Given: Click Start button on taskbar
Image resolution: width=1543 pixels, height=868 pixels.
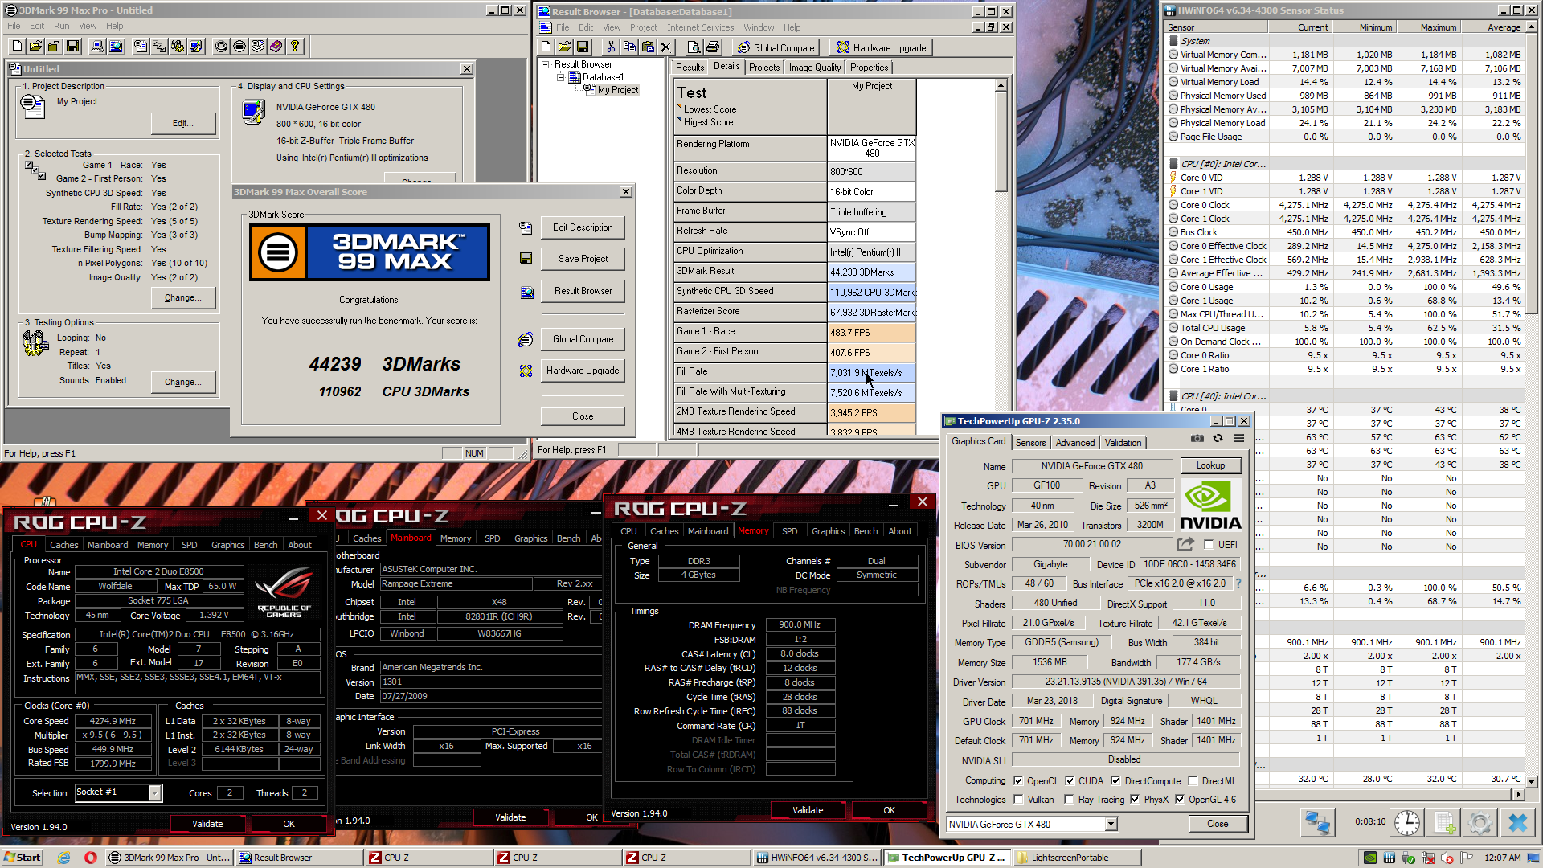Looking at the screenshot, I should click(22, 858).
